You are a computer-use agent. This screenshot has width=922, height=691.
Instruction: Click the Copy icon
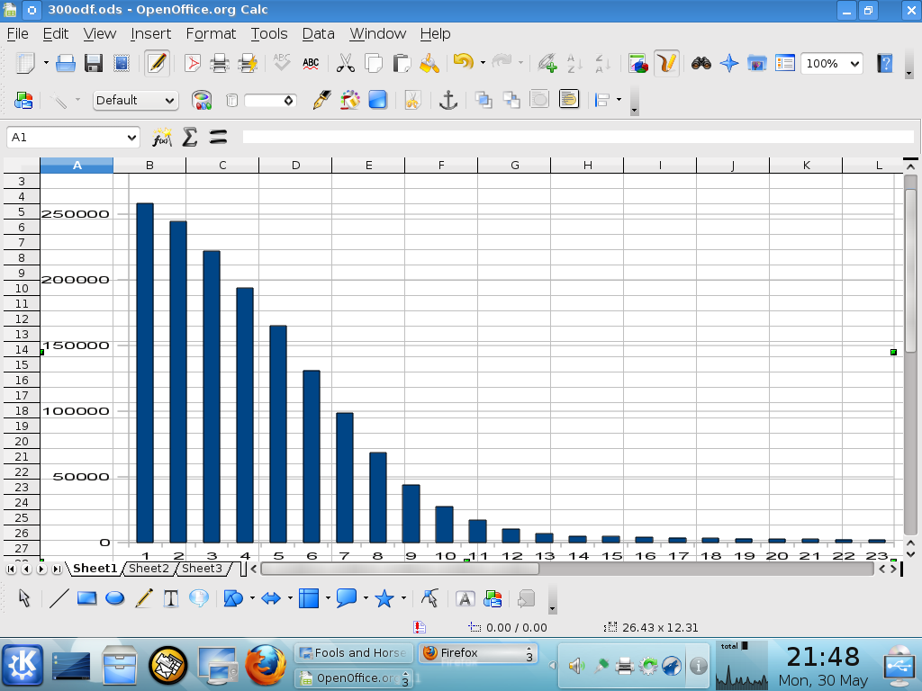pyautogui.click(x=374, y=63)
